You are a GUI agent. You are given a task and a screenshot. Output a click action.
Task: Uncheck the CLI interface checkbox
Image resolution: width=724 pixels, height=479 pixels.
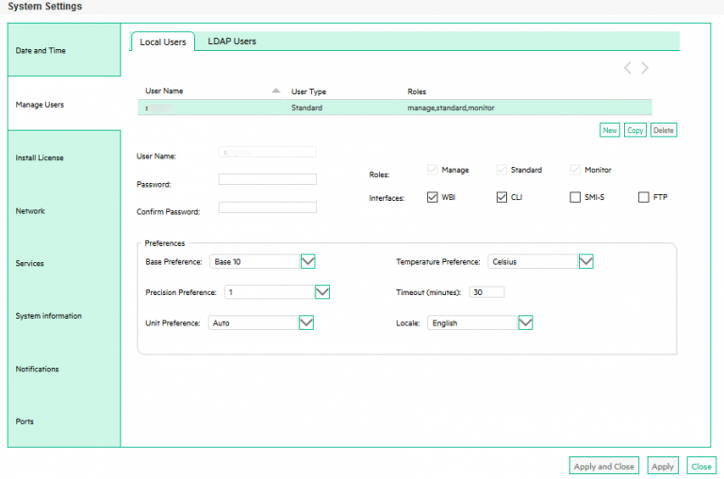[x=502, y=198]
